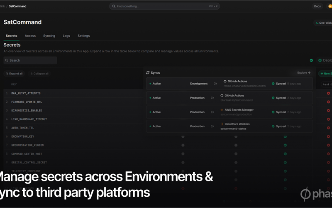
Task: Collapse all secret rows
Action: [x=39, y=74]
